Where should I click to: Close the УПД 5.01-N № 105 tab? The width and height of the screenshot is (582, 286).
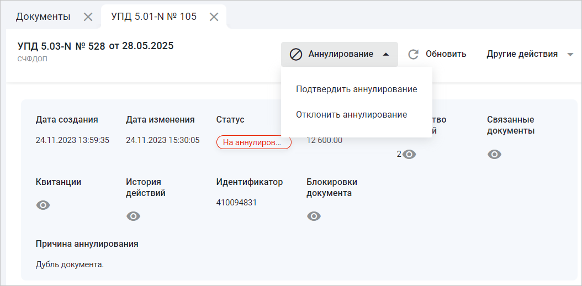214,17
